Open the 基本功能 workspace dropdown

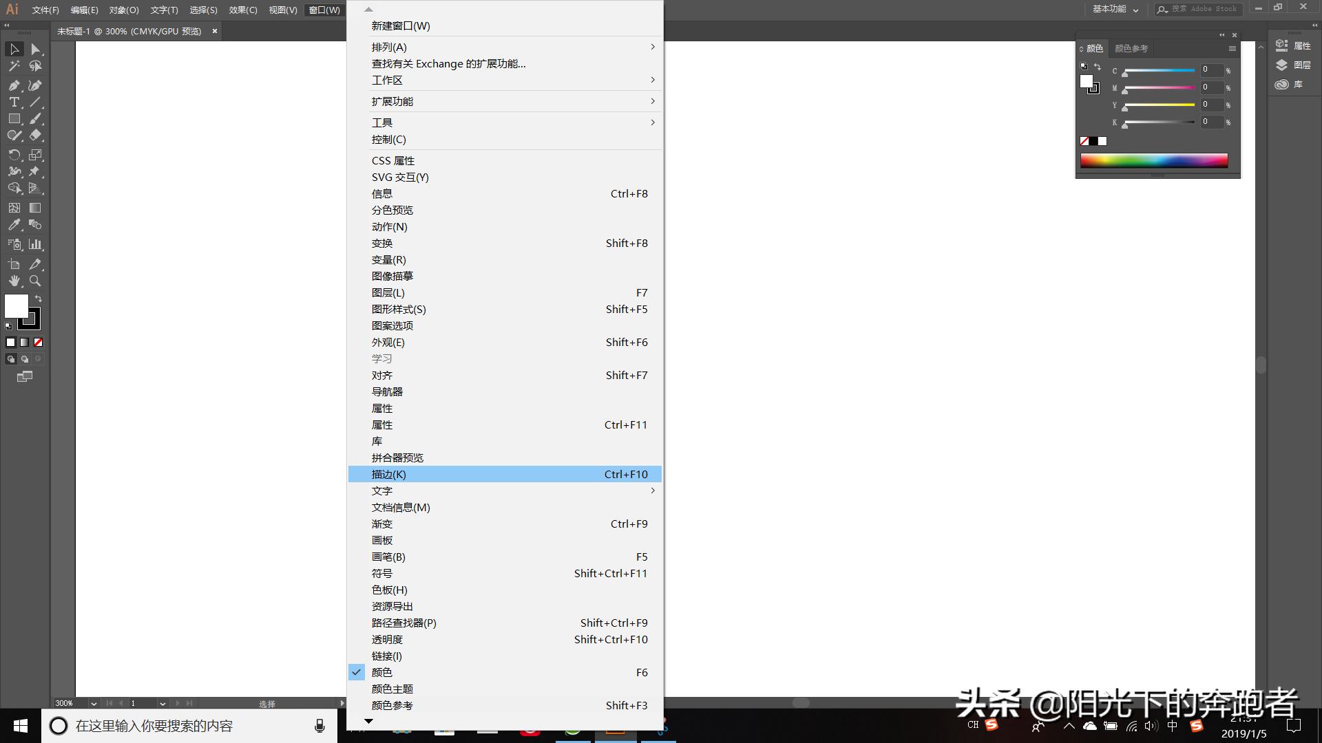(x=1115, y=9)
